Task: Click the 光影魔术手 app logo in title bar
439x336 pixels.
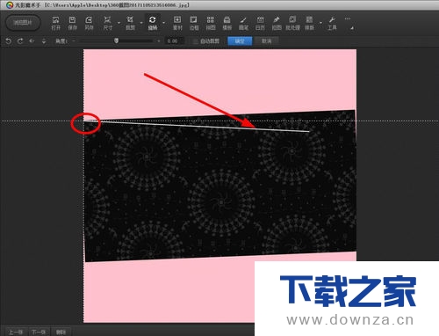Action: 10,5
